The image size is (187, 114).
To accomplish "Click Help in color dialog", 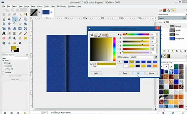I will (96, 73).
